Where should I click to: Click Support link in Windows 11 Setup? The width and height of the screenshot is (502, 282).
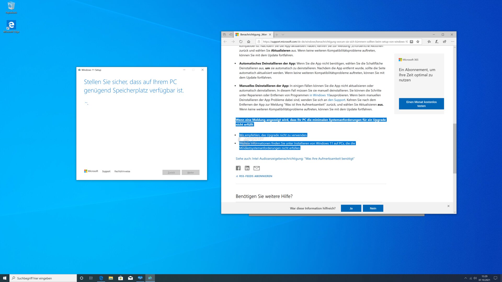(x=106, y=172)
